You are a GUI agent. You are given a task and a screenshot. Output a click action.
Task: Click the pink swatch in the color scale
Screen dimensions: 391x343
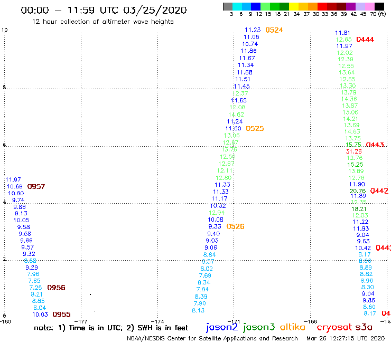click(369, 6)
